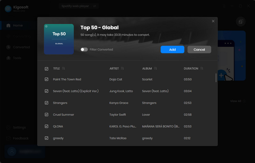Click the Cancel button
255x163 pixels.
coord(199,50)
